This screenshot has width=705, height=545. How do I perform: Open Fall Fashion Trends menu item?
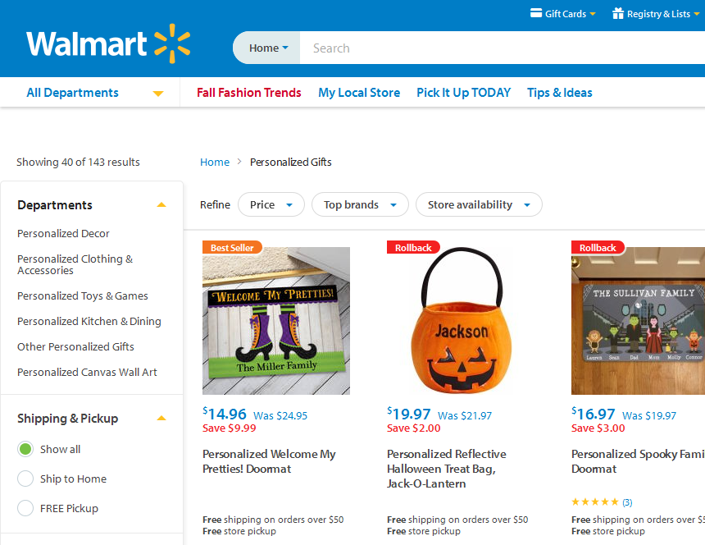click(249, 93)
